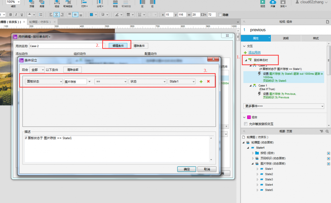This screenshot has height=203, width=331.
Task: Click the outline filter icon
Action: coord(321,131)
